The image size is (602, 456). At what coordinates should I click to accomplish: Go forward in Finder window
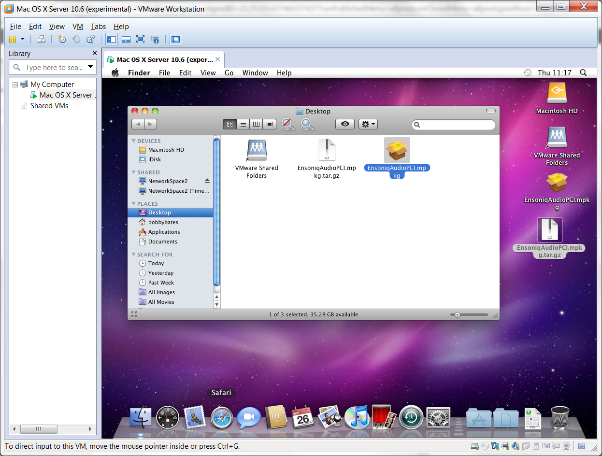tap(151, 124)
